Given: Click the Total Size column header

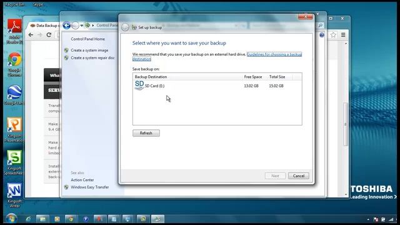Looking at the screenshot, I should 277,77.
